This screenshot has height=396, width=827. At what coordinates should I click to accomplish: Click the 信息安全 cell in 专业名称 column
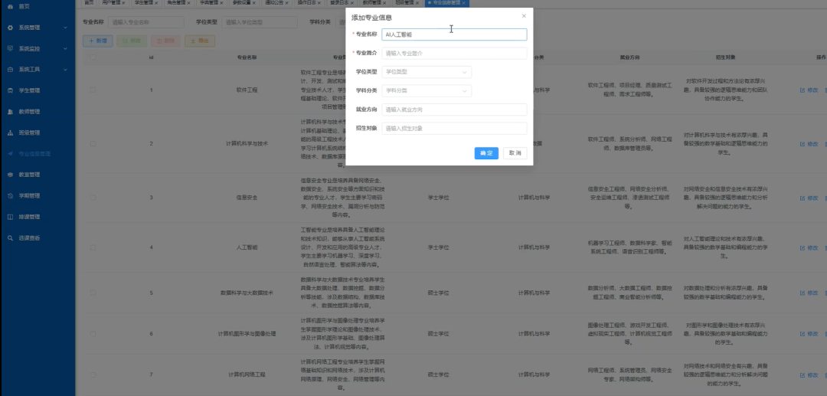(247, 198)
